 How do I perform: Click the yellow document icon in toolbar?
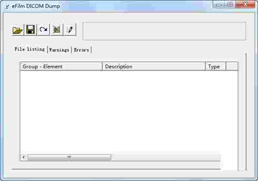click(x=57, y=30)
